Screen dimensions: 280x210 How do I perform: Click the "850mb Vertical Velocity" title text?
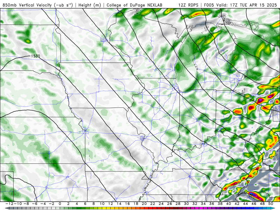point(27,5)
